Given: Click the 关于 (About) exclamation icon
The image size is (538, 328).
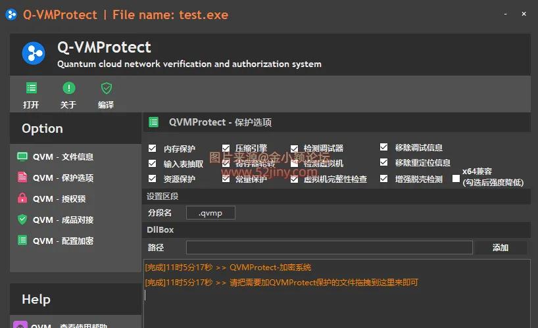Looking at the screenshot, I should (x=68, y=88).
